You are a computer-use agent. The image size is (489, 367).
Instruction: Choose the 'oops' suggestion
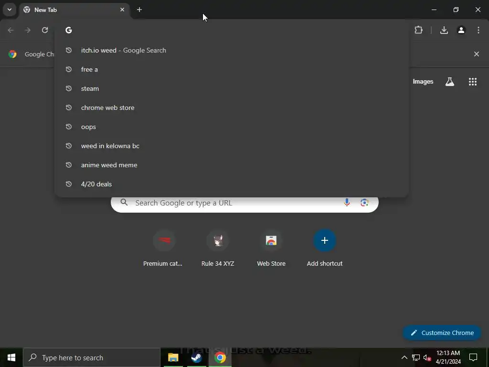(x=232, y=127)
